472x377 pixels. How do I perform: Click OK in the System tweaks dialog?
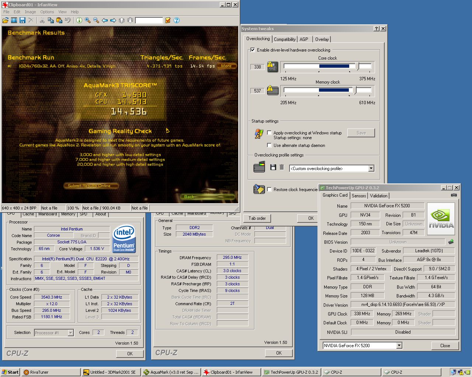[x=308, y=218]
